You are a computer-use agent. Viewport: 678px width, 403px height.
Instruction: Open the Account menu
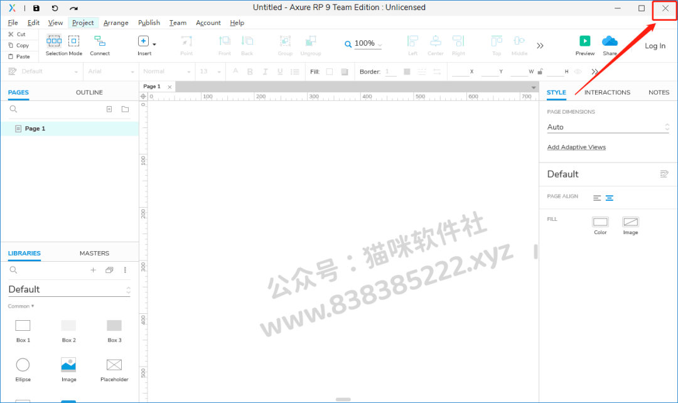(208, 23)
